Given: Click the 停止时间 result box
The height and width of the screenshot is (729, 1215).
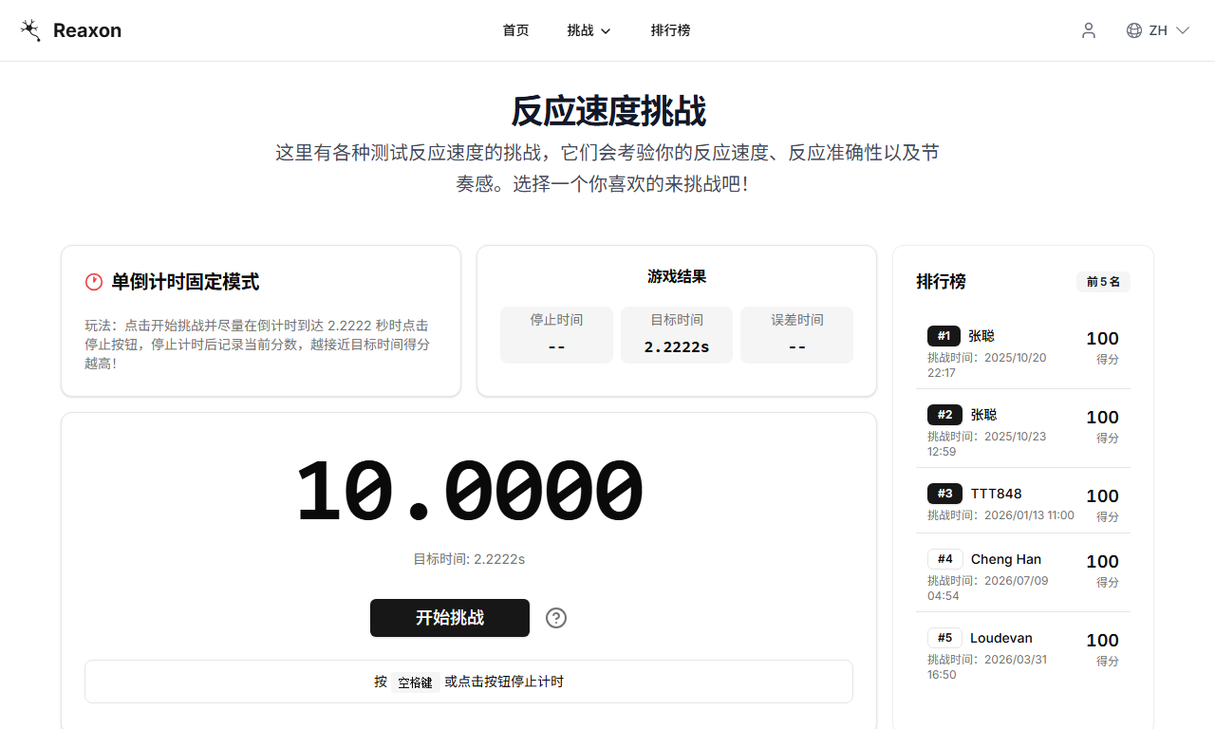Looking at the screenshot, I should tap(556, 334).
